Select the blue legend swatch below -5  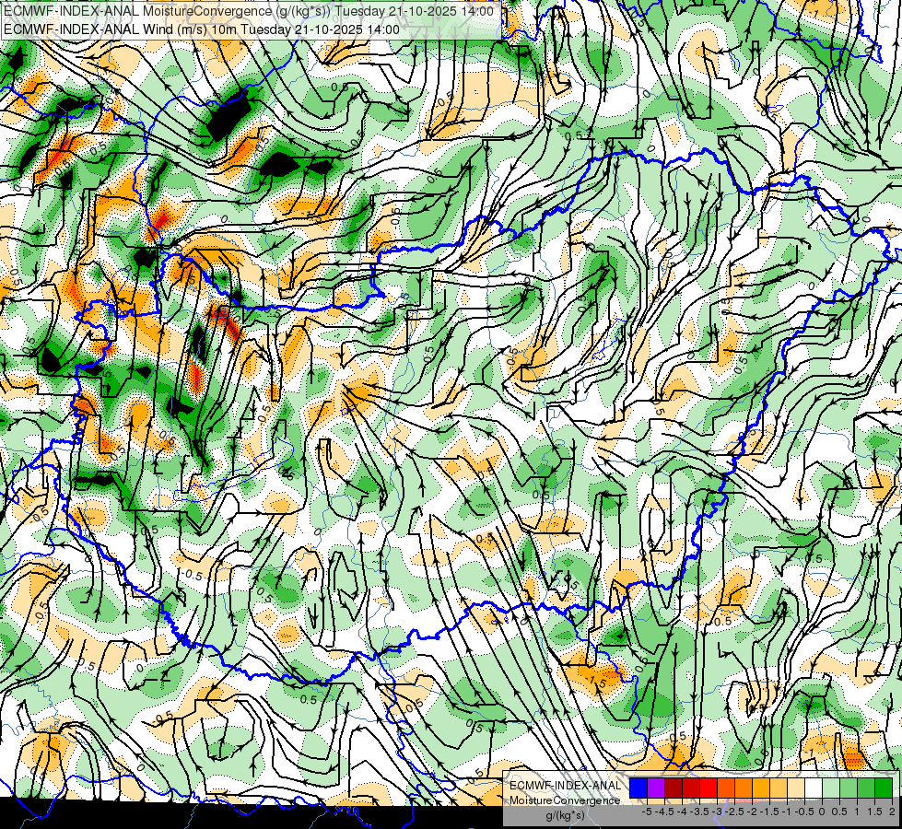click(638, 788)
